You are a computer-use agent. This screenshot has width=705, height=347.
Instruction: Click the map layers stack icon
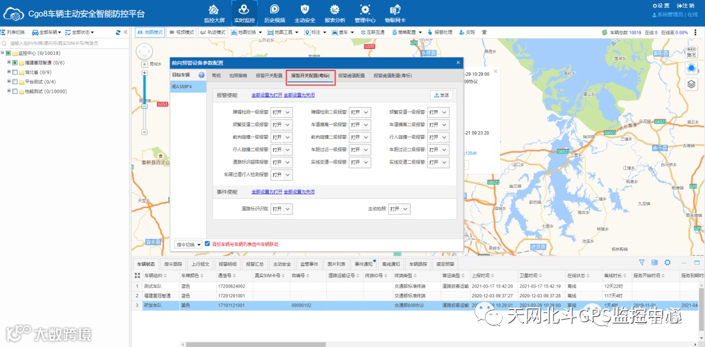click(691, 84)
